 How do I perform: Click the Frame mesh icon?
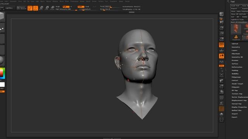[221, 76]
